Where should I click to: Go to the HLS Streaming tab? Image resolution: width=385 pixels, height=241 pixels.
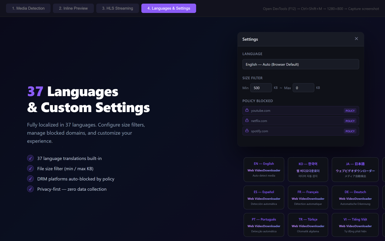click(118, 8)
